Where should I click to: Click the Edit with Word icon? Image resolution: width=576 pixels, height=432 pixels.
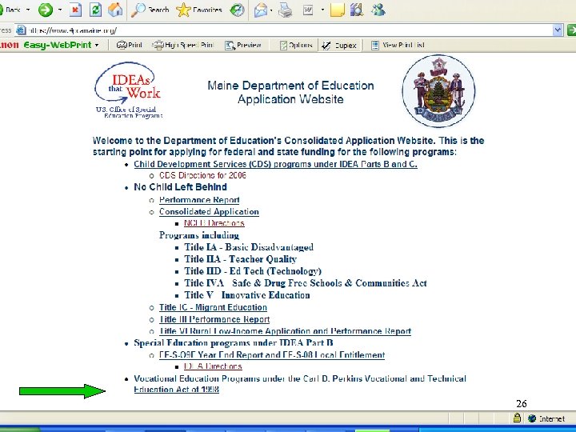coord(308,10)
